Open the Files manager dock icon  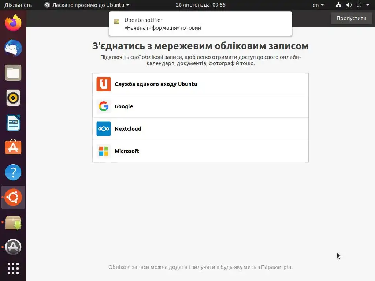13,73
